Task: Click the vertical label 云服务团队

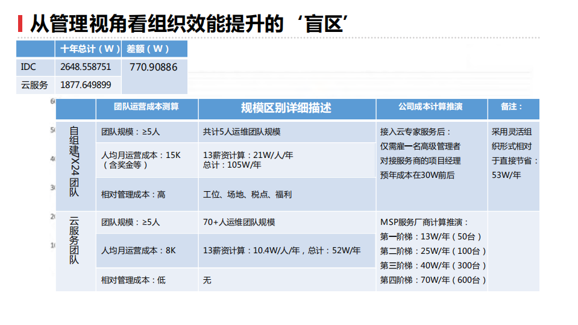Action: [75, 241]
